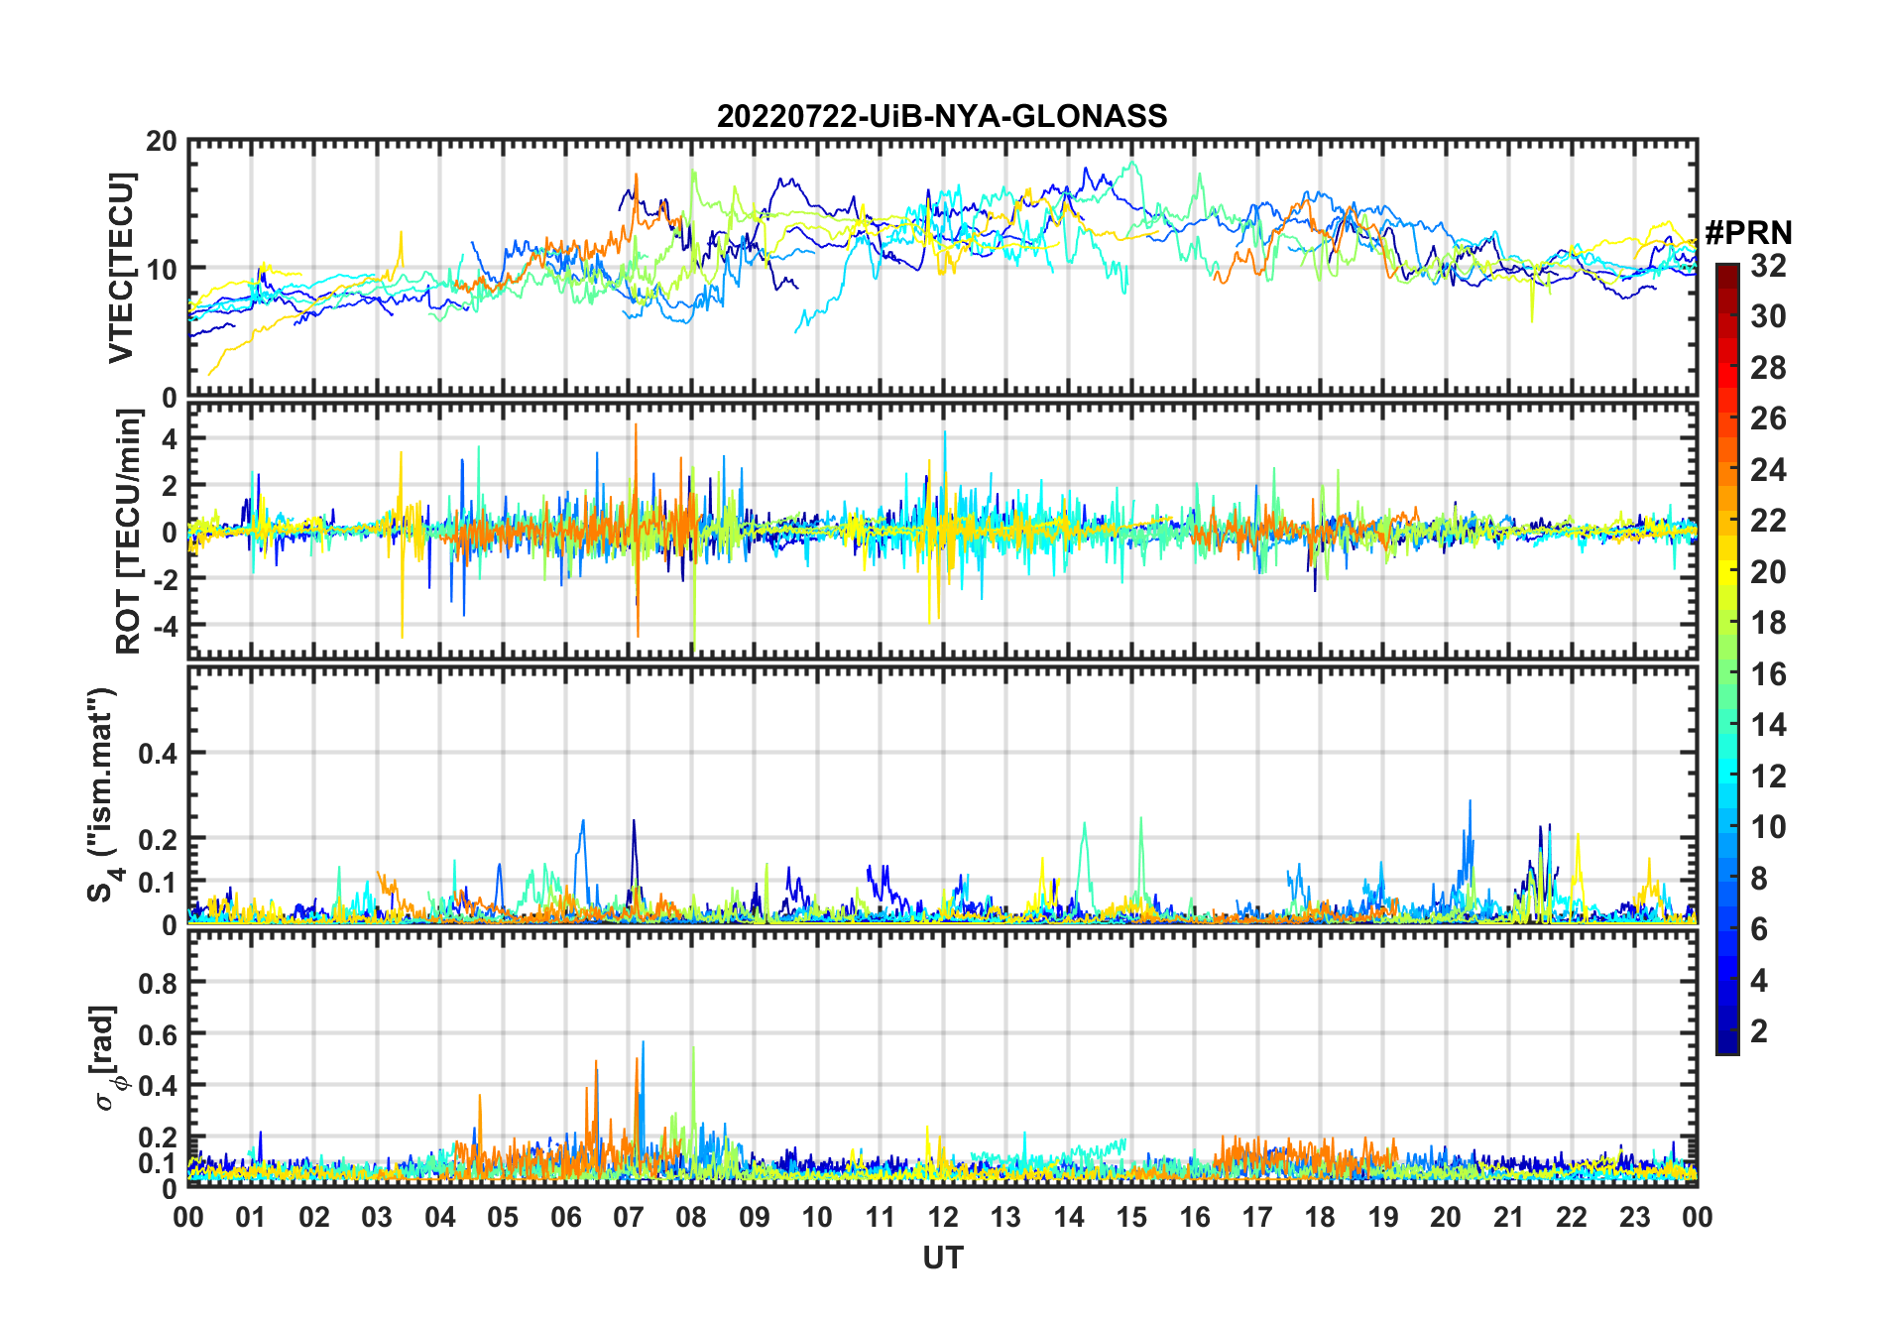Click colorbar tick label 8

(1759, 879)
